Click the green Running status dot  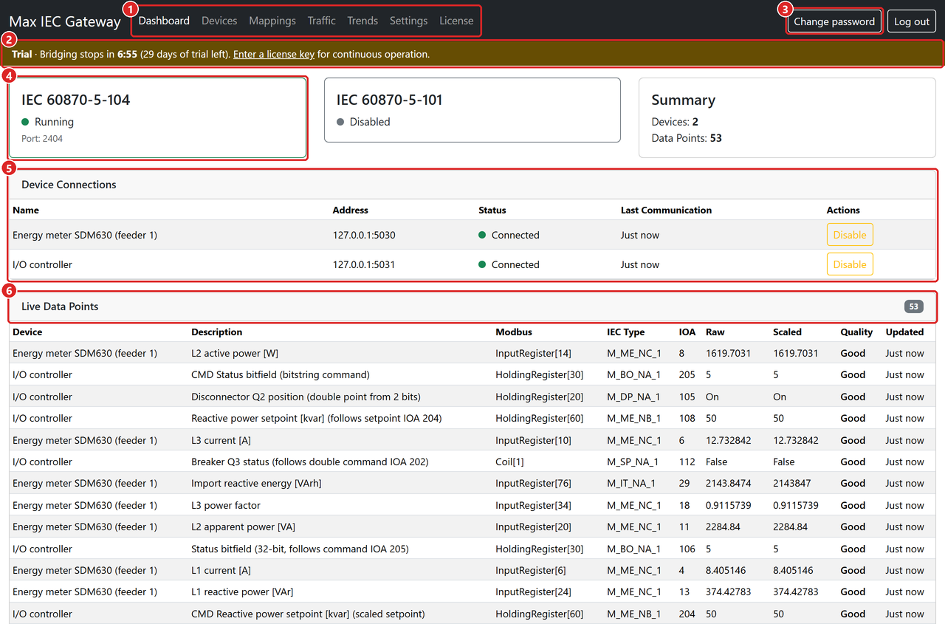coord(25,122)
